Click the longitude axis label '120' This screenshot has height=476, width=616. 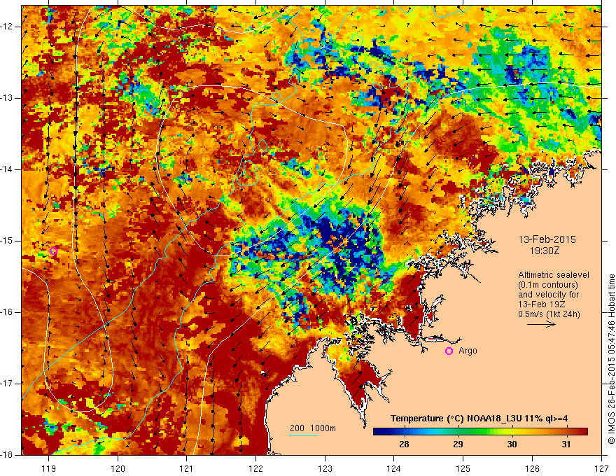click(118, 468)
